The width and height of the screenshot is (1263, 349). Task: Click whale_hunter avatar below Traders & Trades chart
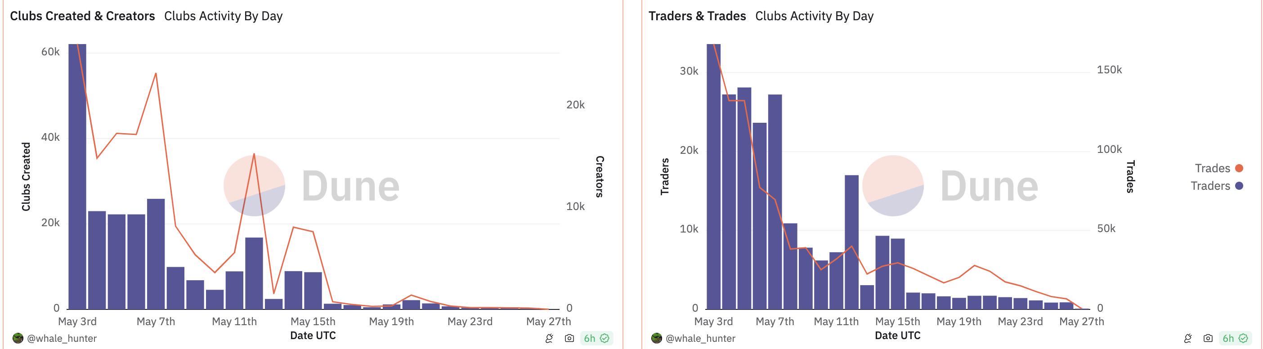click(657, 338)
